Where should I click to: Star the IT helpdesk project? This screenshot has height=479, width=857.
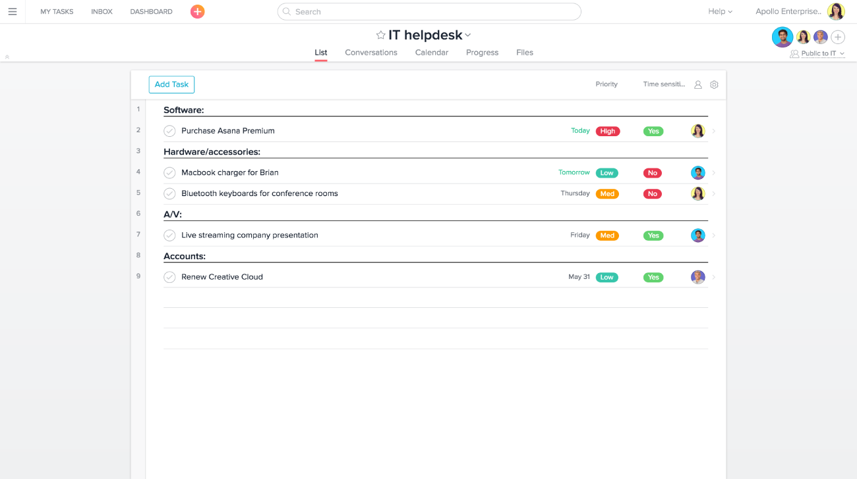[x=380, y=36]
